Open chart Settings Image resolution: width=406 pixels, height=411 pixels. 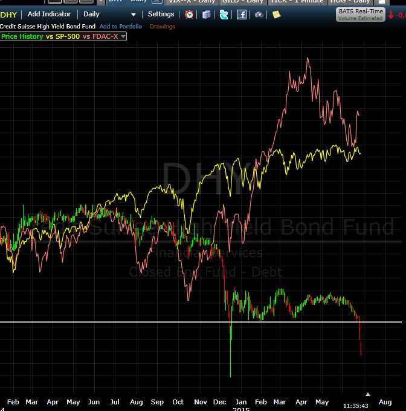click(x=161, y=14)
